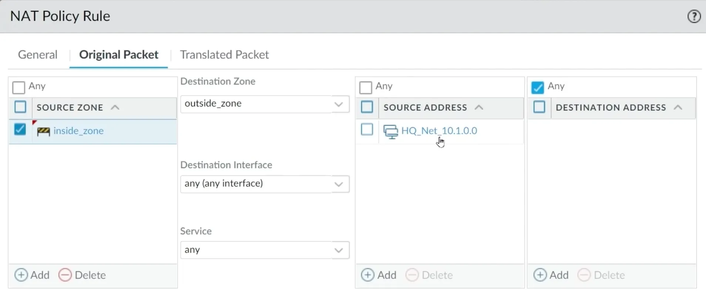Viewport: 706px width, 297px height.
Task: Open the HQ_Net_10.1.0.0 address link
Action: (x=439, y=131)
